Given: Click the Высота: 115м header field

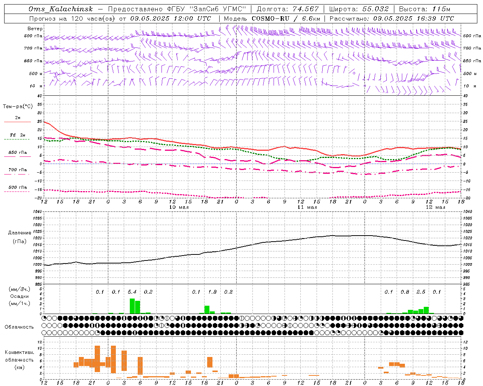Looking at the screenshot, I should tap(425, 9).
